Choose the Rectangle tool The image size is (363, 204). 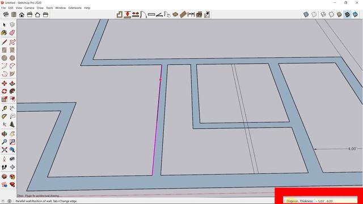pos(4,50)
